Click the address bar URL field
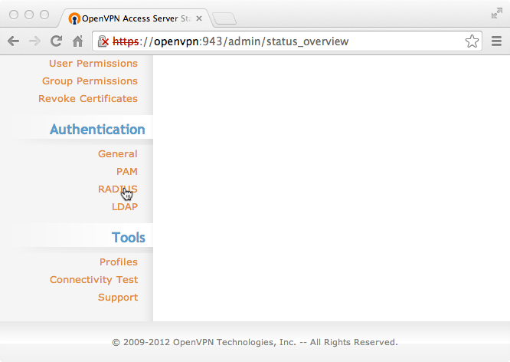The image size is (510, 362). click(286, 41)
